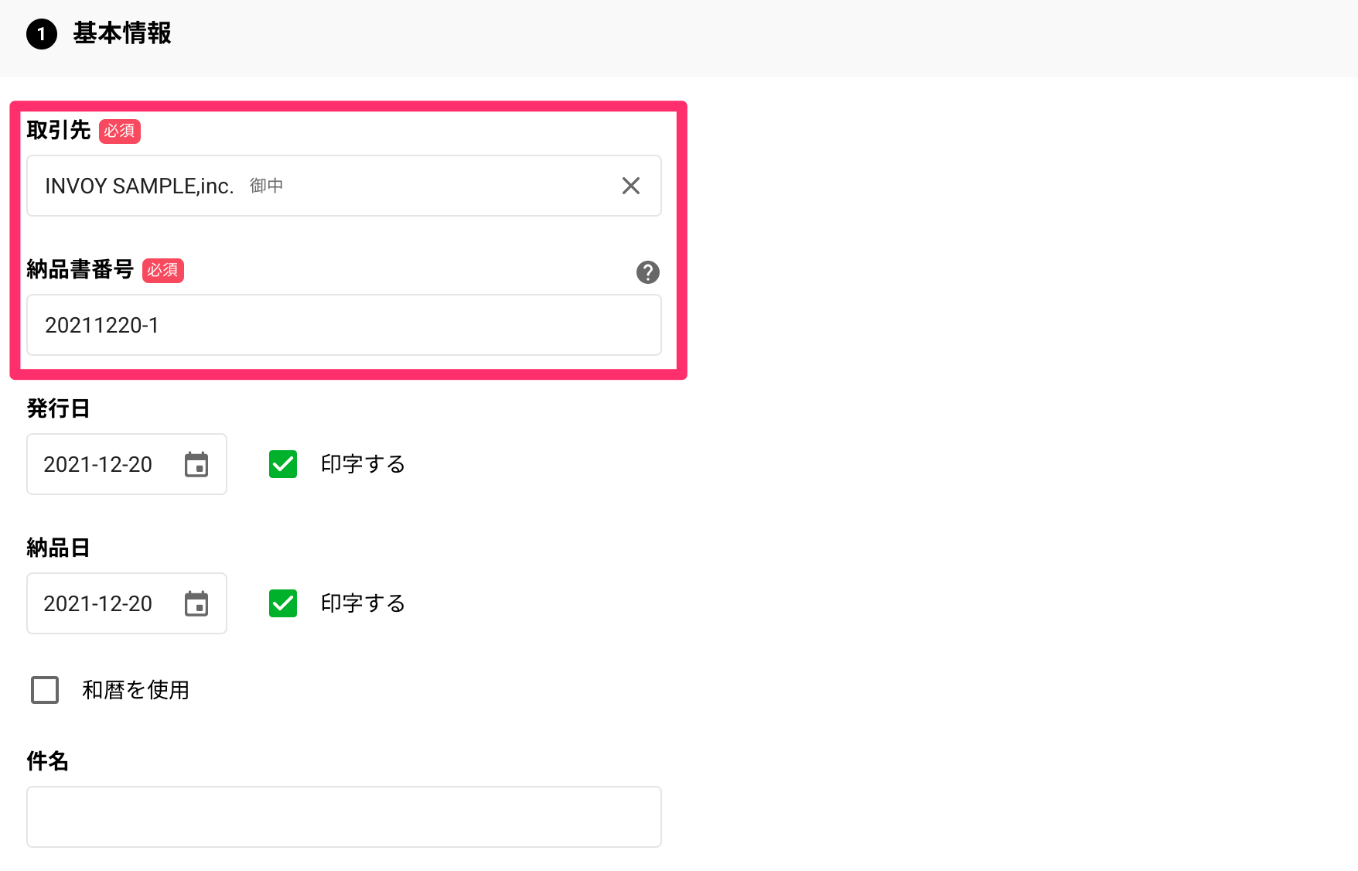Click the empty 件名 subject field

click(344, 817)
